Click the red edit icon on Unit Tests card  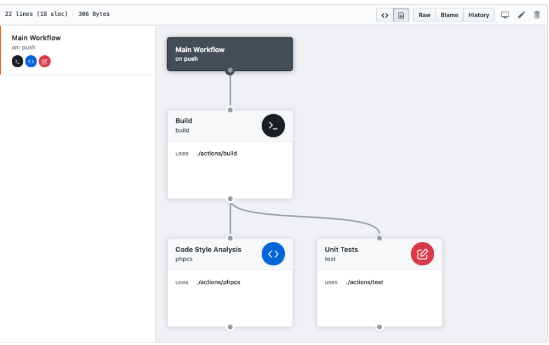(x=422, y=253)
